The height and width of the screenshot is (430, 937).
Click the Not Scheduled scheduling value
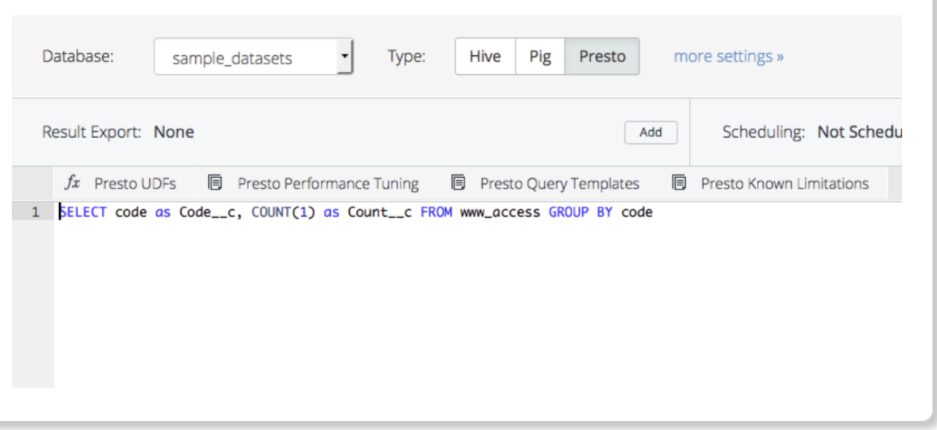click(x=859, y=132)
